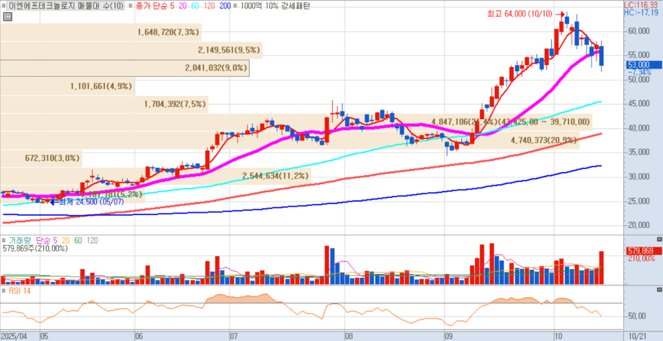Image resolution: width=663 pixels, height=341 pixels.
Task: Click the 2,149,561(9,5%) volume profile bar
Action: pos(131,50)
